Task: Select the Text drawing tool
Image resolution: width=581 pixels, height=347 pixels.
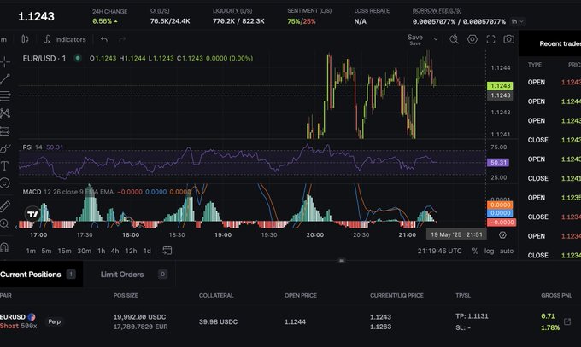Action: [5, 165]
